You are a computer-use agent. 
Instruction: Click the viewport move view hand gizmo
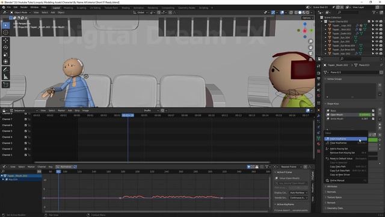tap(310, 47)
